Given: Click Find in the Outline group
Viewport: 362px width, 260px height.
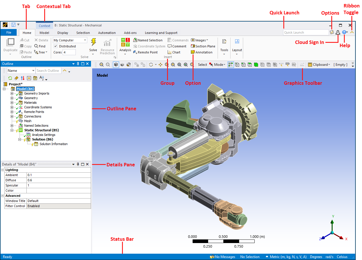Looking at the screenshot, I should click(40, 46).
